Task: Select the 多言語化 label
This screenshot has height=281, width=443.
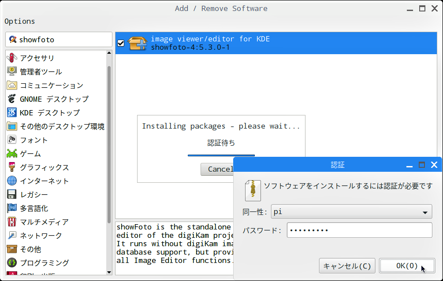Action: click(x=34, y=208)
